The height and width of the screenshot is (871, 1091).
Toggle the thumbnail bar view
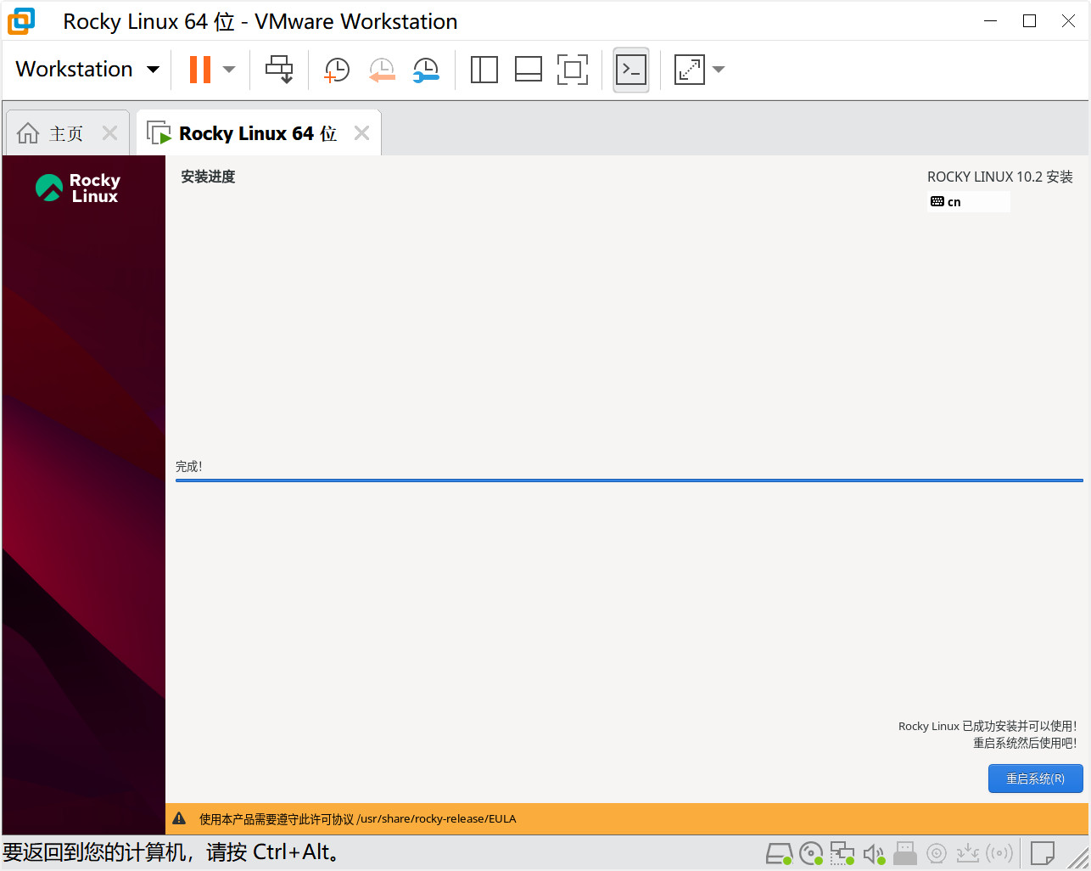[529, 70]
